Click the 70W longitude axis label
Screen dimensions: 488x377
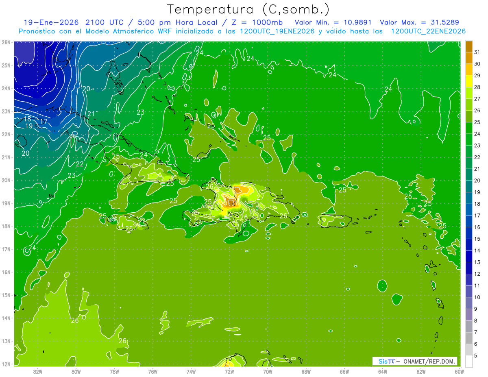[x=268, y=371]
